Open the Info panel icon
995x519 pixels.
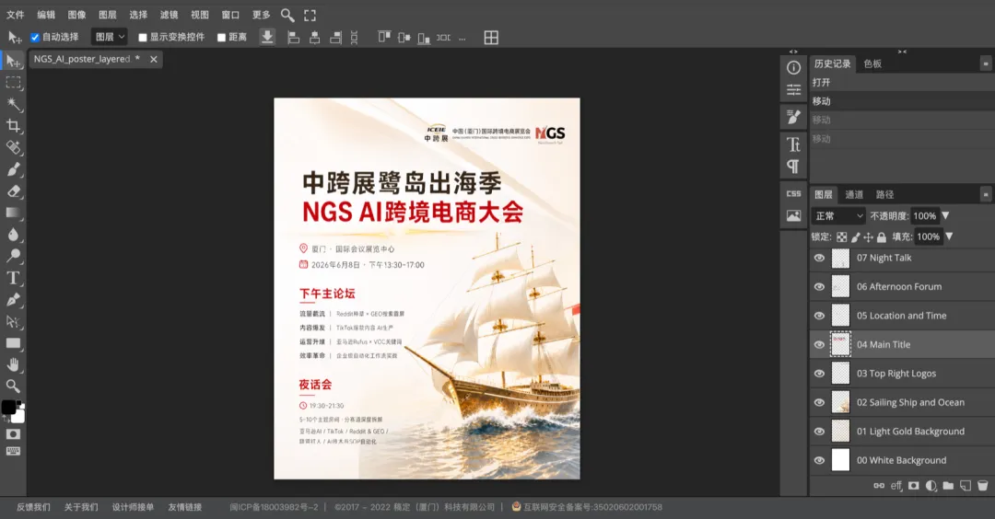tap(793, 67)
